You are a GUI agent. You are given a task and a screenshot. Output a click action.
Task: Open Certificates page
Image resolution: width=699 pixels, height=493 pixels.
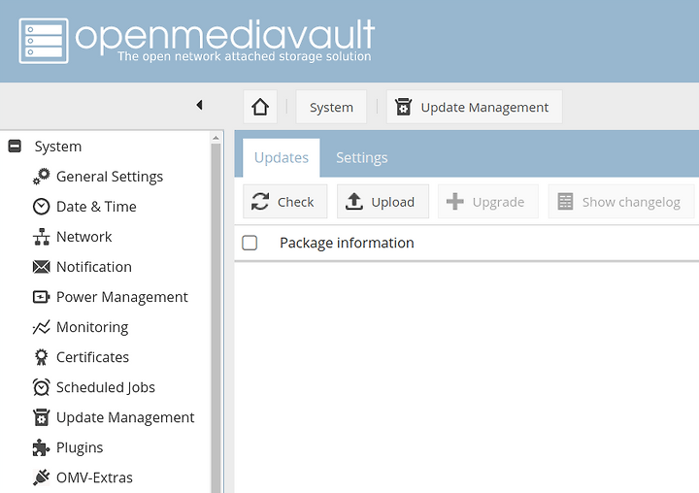click(93, 357)
